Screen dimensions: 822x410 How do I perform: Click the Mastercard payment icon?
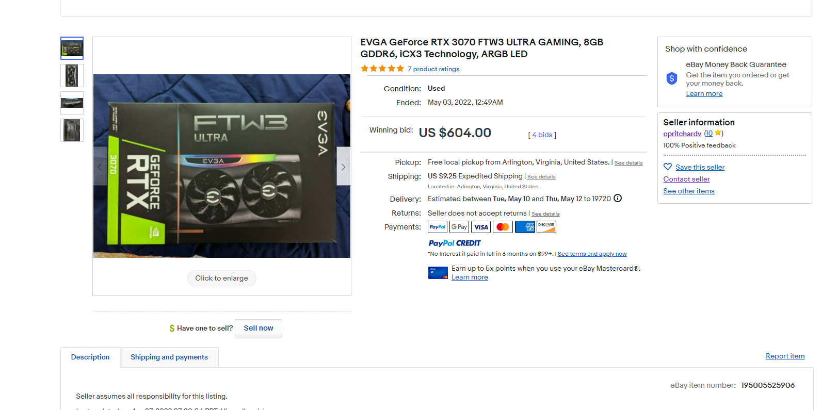pyautogui.click(x=503, y=227)
